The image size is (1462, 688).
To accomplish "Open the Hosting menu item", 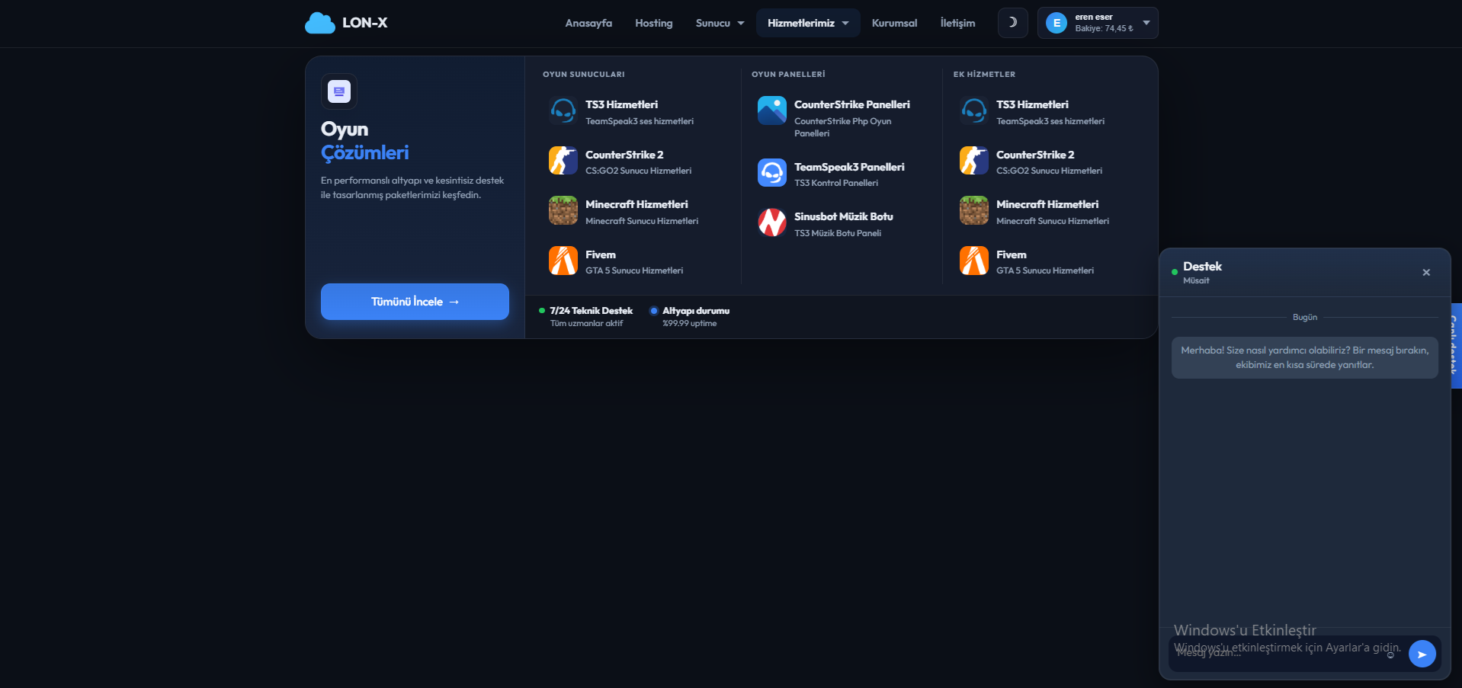I will click(x=654, y=23).
